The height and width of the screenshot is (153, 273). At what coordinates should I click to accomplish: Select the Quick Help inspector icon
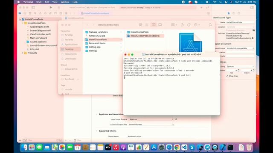point(239,13)
